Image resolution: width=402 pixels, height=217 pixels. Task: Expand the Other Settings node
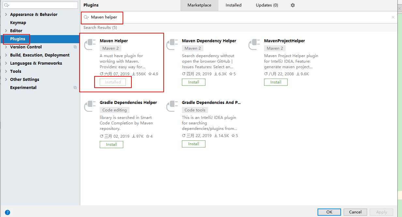coord(6,80)
